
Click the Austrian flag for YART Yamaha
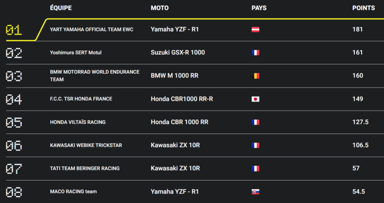(x=255, y=30)
